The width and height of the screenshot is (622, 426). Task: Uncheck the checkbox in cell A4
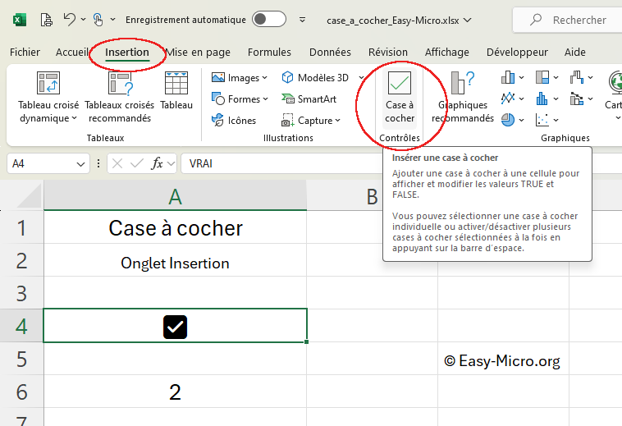point(175,327)
